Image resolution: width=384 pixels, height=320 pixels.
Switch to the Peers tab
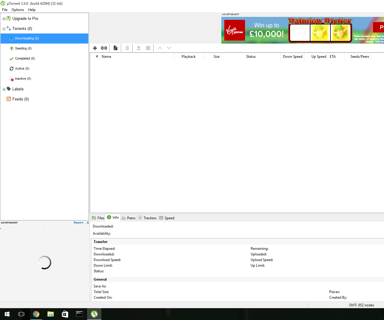pyautogui.click(x=128, y=218)
